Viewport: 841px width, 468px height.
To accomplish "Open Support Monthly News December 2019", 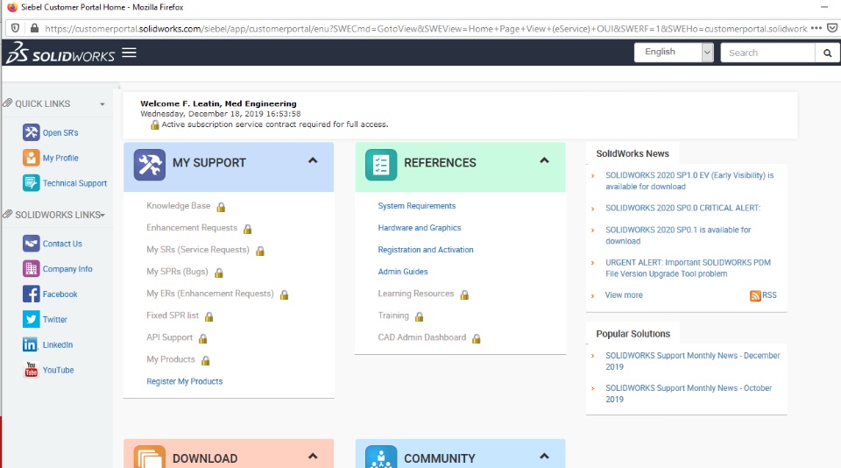I will pos(693,361).
